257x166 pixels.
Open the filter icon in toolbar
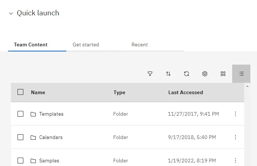(150, 74)
